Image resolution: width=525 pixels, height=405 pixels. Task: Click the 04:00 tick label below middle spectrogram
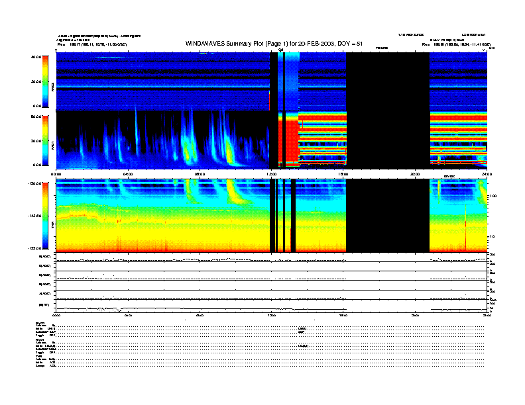pos(128,174)
